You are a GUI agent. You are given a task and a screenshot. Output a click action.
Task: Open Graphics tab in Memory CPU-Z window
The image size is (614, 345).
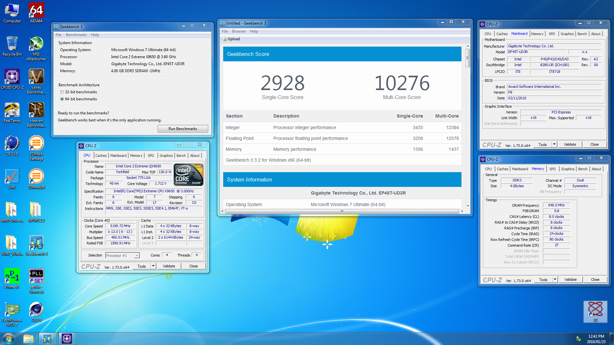coord(568,169)
